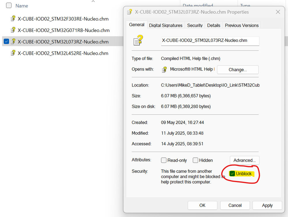
Task: Click the large CHM icon beside the filename field
Action: click(x=138, y=40)
